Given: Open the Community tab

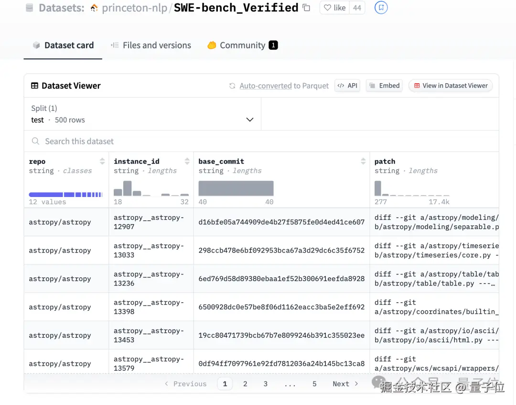Looking at the screenshot, I should 242,45.
